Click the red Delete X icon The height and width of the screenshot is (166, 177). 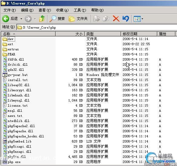click(116, 19)
